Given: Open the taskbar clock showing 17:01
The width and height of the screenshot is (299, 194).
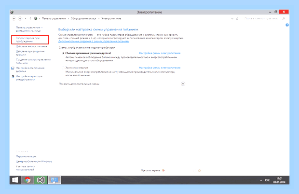Looking at the screenshot, I should pos(279,180).
